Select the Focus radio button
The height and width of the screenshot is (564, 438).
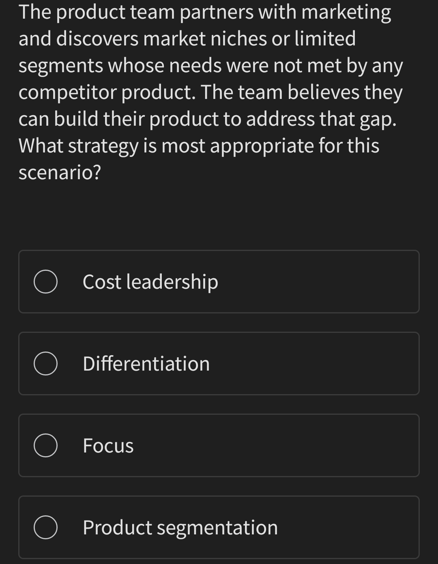(46, 445)
